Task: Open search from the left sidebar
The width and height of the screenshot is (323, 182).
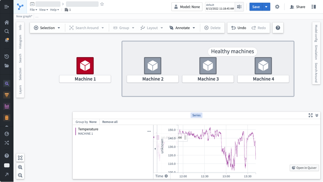Action: click(6, 31)
